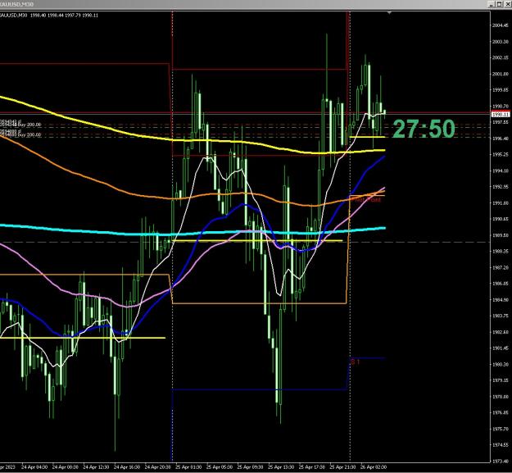Click the 1973.40 price scale label

(x=501, y=461)
